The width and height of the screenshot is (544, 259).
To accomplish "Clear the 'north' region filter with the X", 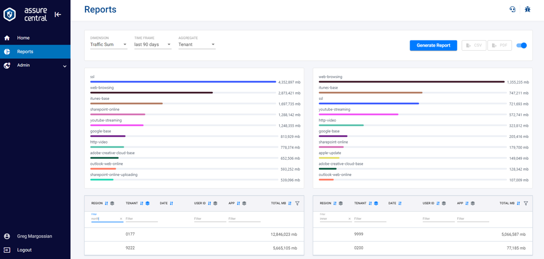I will pos(121,219).
